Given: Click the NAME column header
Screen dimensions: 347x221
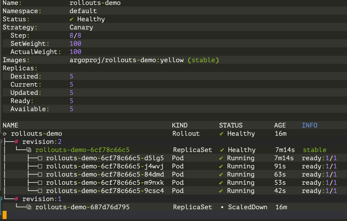Looking at the screenshot, I should click(10, 125).
